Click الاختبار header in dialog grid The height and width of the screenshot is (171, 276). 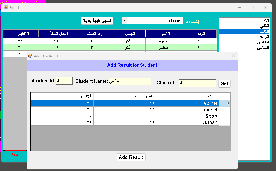tap(62, 96)
